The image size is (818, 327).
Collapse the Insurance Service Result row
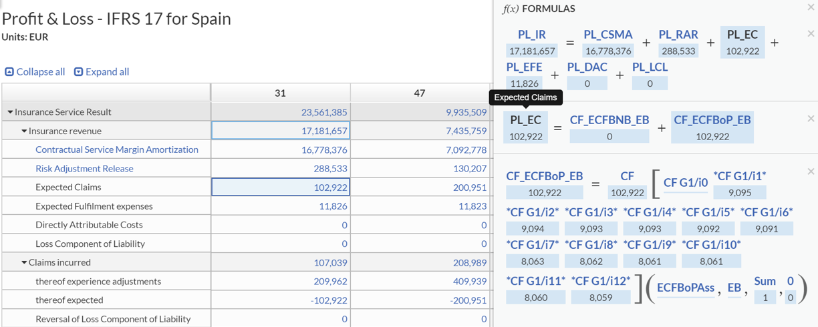(10, 112)
